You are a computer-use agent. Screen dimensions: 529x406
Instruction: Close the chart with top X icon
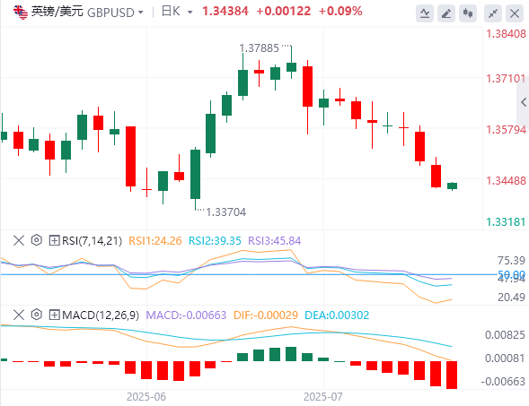[515, 13]
